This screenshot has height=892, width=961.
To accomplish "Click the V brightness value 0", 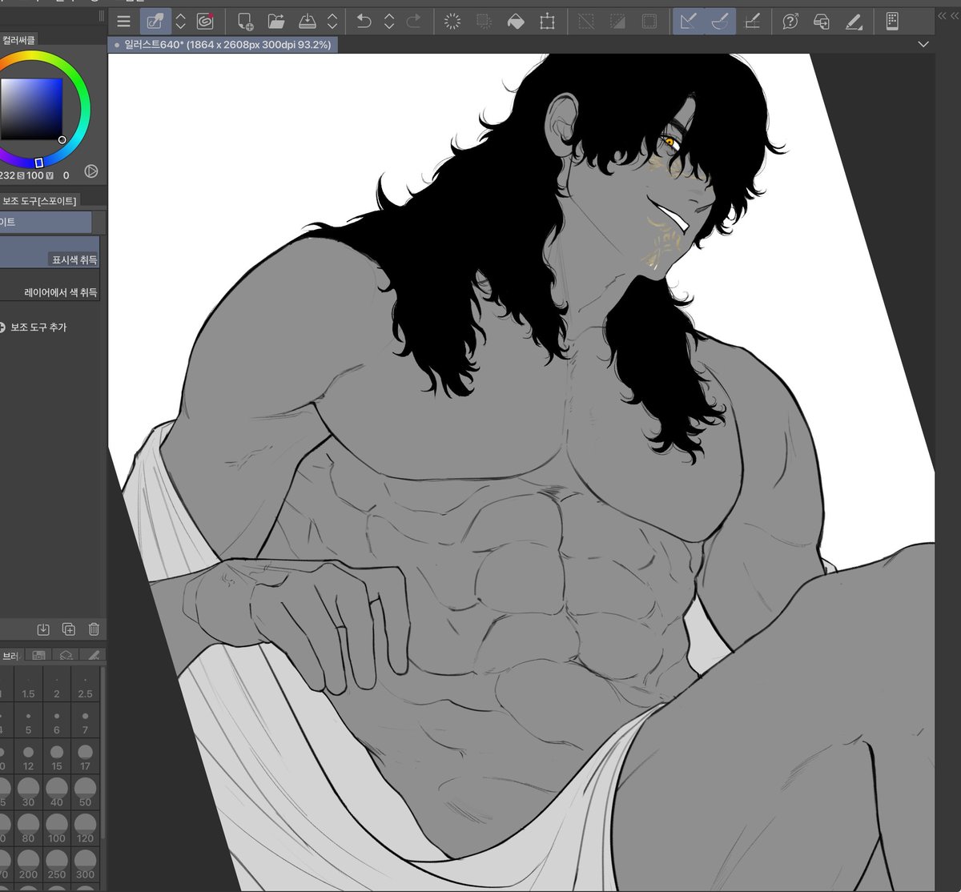I will coord(66,175).
